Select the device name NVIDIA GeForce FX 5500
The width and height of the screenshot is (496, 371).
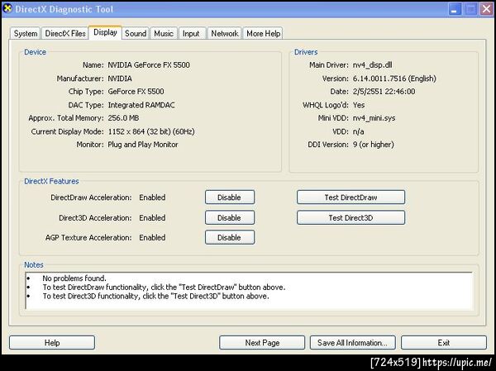pyautogui.click(x=149, y=64)
